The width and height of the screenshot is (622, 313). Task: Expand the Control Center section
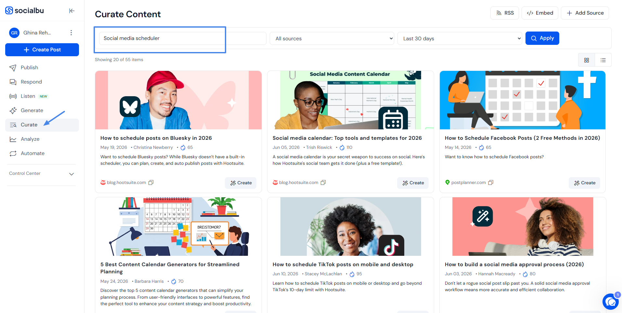tap(42, 174)
